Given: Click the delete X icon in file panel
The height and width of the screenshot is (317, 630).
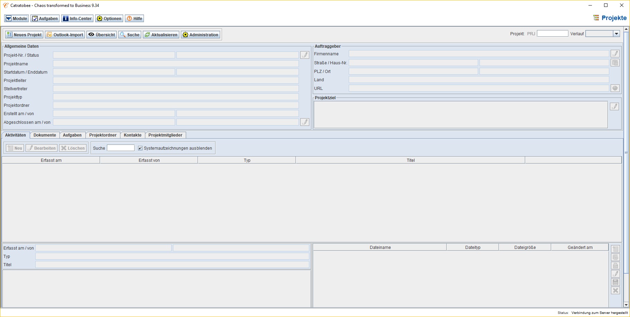Looking at the screenshot, I should point(615,290).
